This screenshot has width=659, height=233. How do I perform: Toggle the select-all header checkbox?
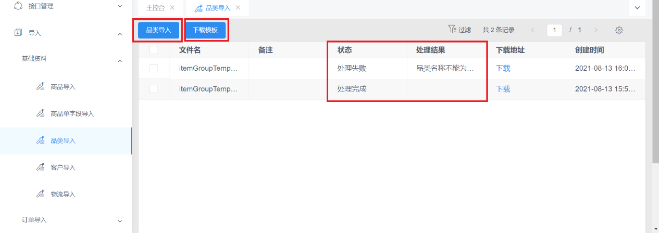154,50
